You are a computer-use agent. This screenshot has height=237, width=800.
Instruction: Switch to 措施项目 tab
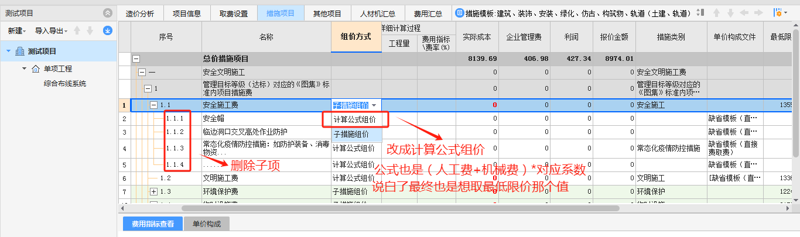click(281, 13)
